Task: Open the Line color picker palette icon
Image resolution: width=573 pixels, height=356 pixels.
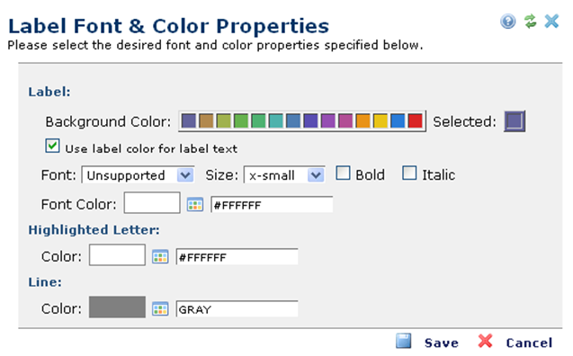Action: point(160,309)
